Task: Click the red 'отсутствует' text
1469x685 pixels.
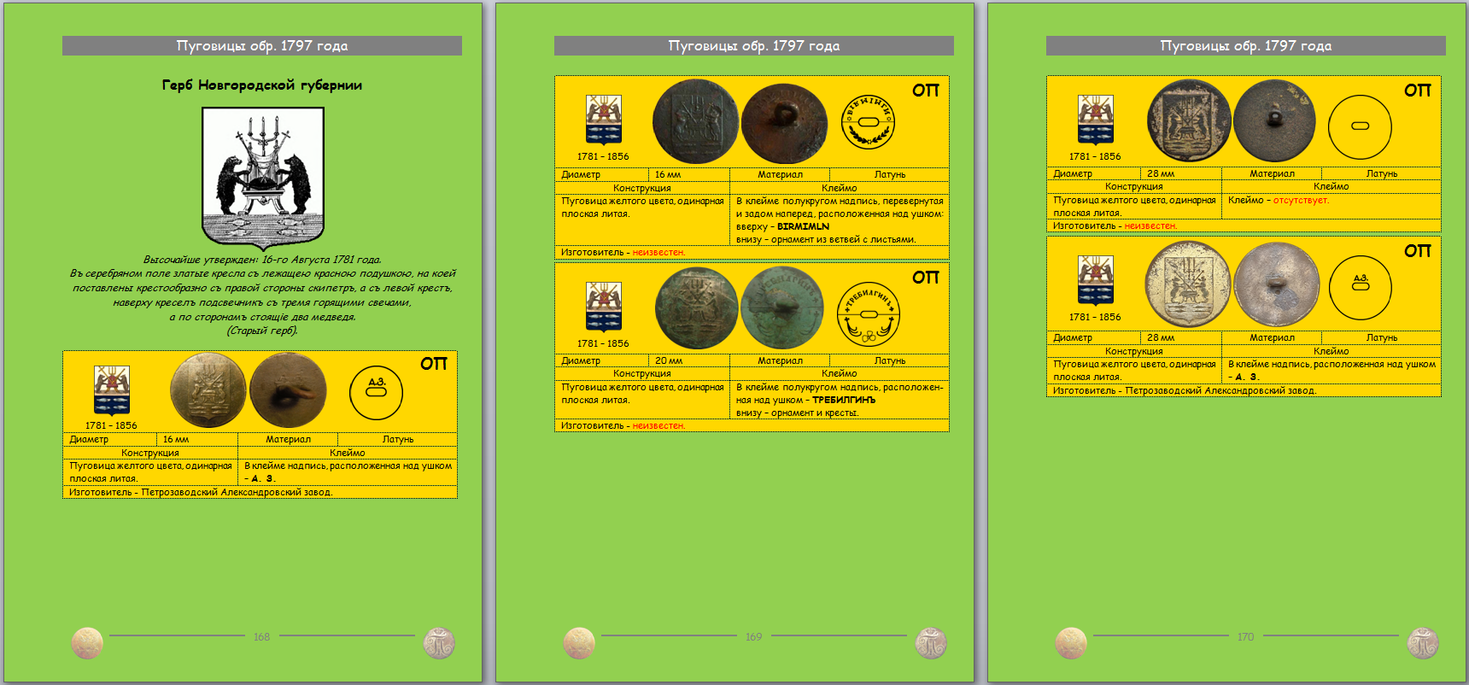Action: point(1300,201)
